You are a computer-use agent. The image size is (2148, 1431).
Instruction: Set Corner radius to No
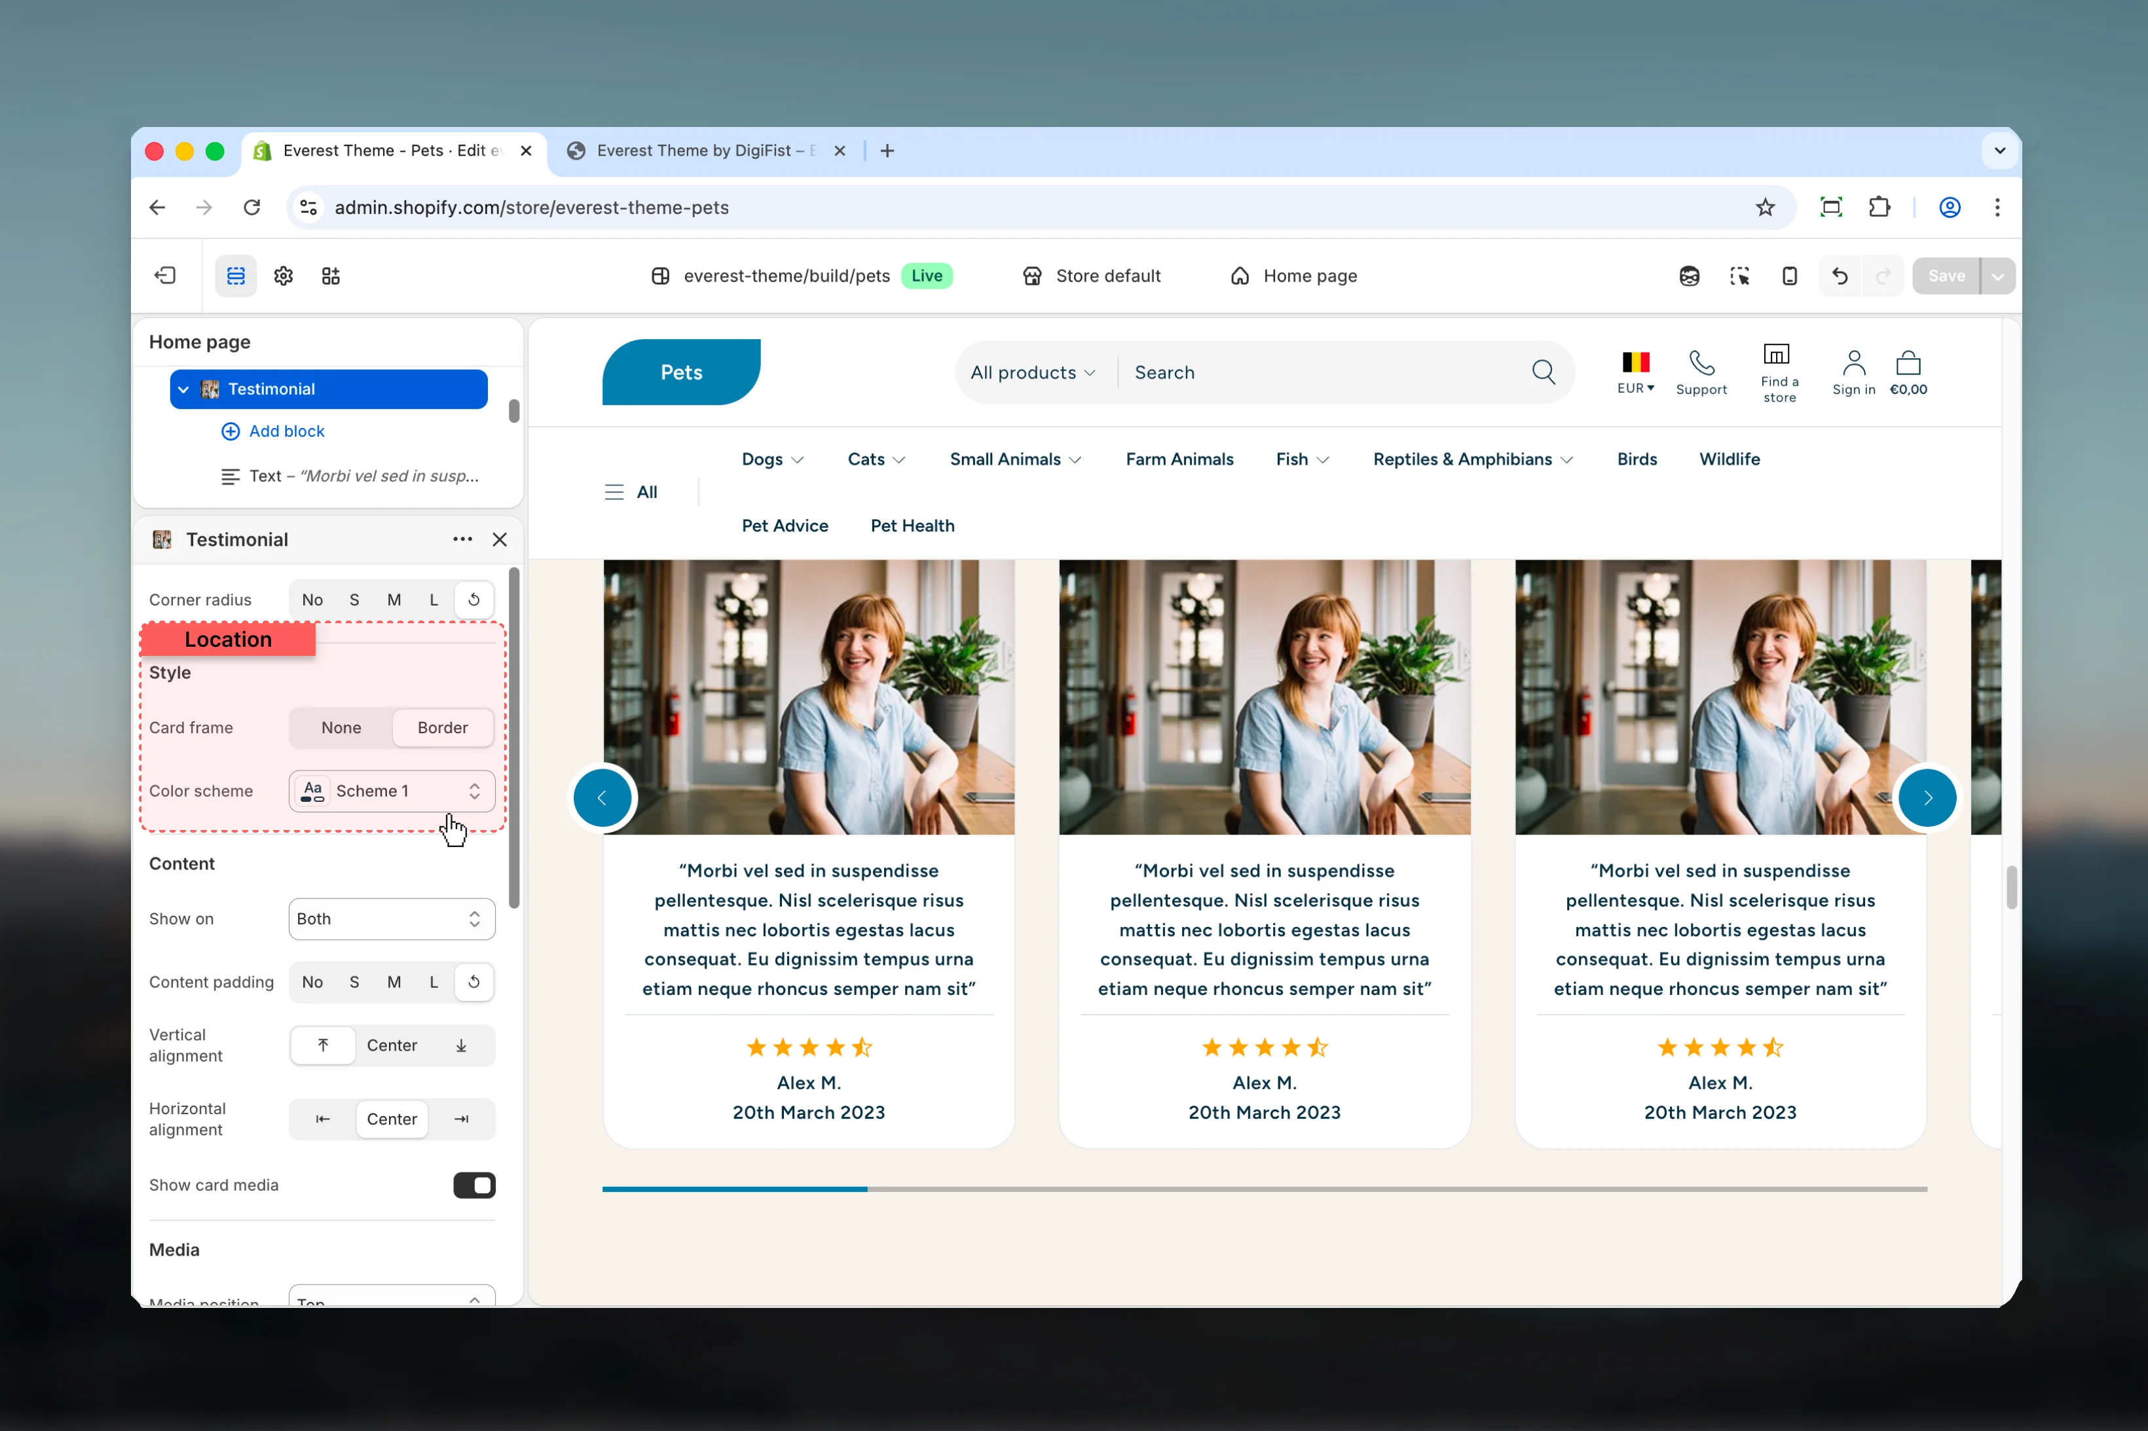click(x=312, y=600)
